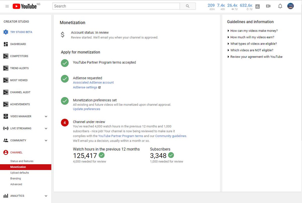Click the Trend Alerts sidebar icon
This screenshot has width=302, height=203.
pyautogui.click(x=6, y=68)
